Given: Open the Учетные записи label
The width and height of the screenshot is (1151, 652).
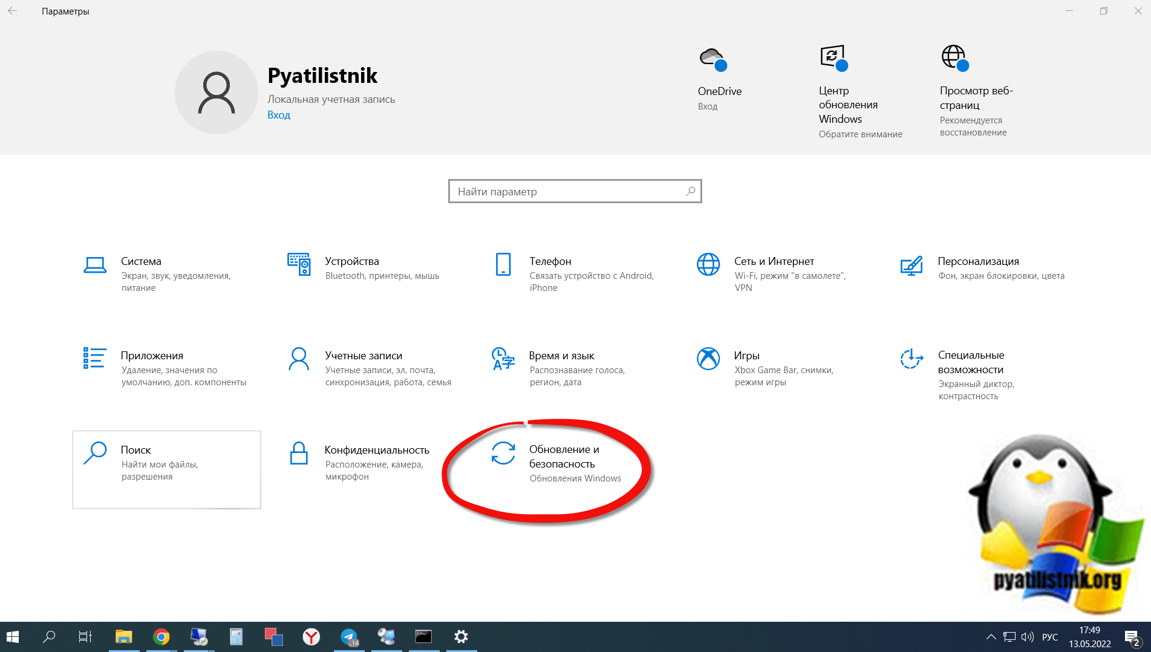Looking at the screenshot, I should click(364, 356).
